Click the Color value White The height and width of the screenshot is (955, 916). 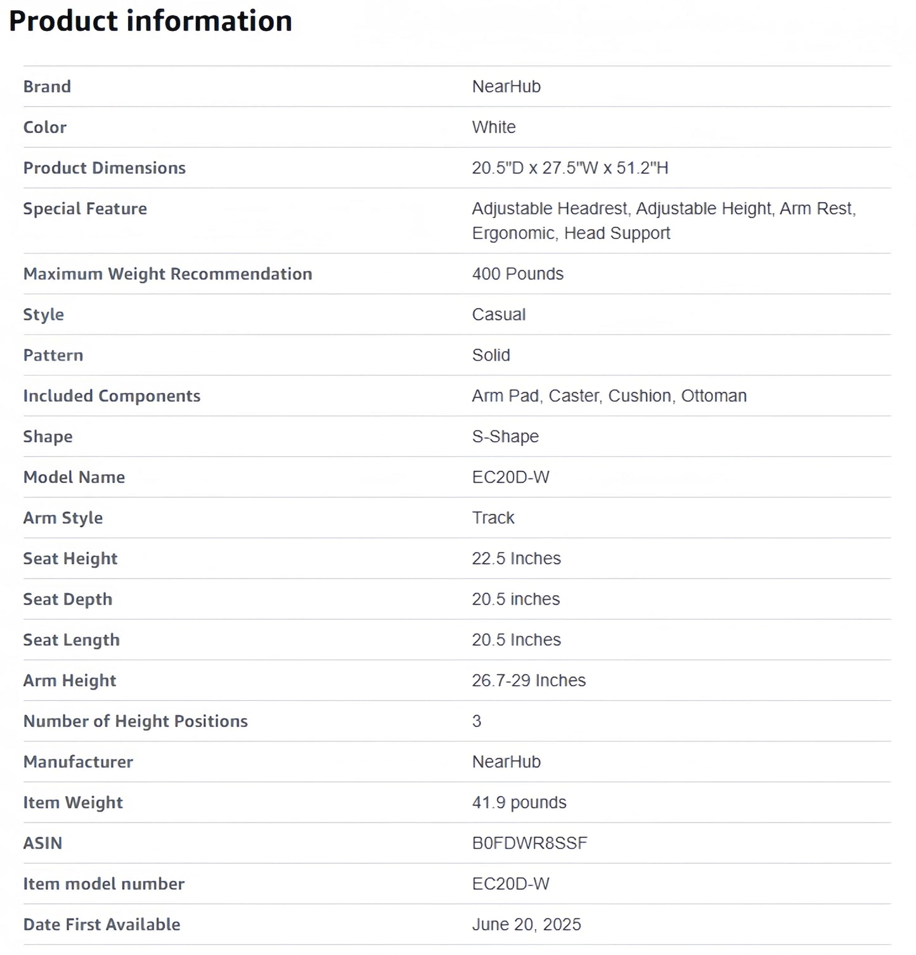pos(493,127)
